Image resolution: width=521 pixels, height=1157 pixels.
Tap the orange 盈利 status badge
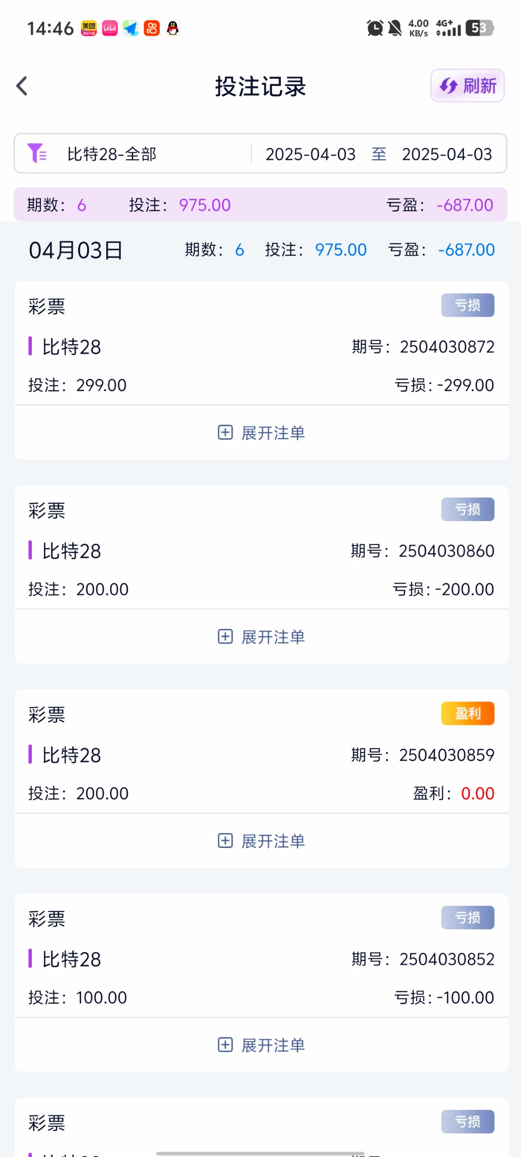(x=467, y=713)
